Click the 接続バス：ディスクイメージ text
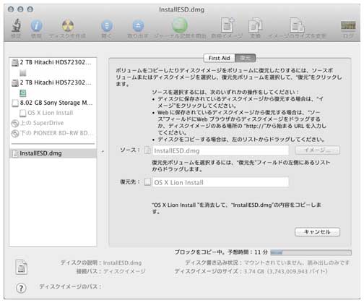The image size is (364, 303). [x=111, y=271]
